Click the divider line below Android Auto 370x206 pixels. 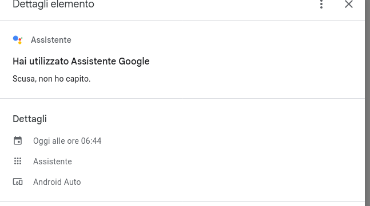(182, 202)
